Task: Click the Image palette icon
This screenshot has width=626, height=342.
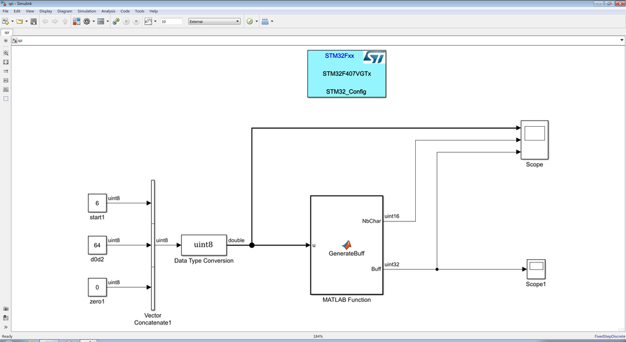Action: point(6,90)
